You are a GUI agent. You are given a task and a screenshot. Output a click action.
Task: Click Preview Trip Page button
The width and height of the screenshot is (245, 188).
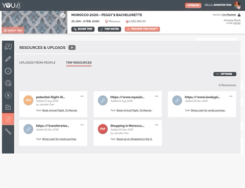(x=142, y=29)
